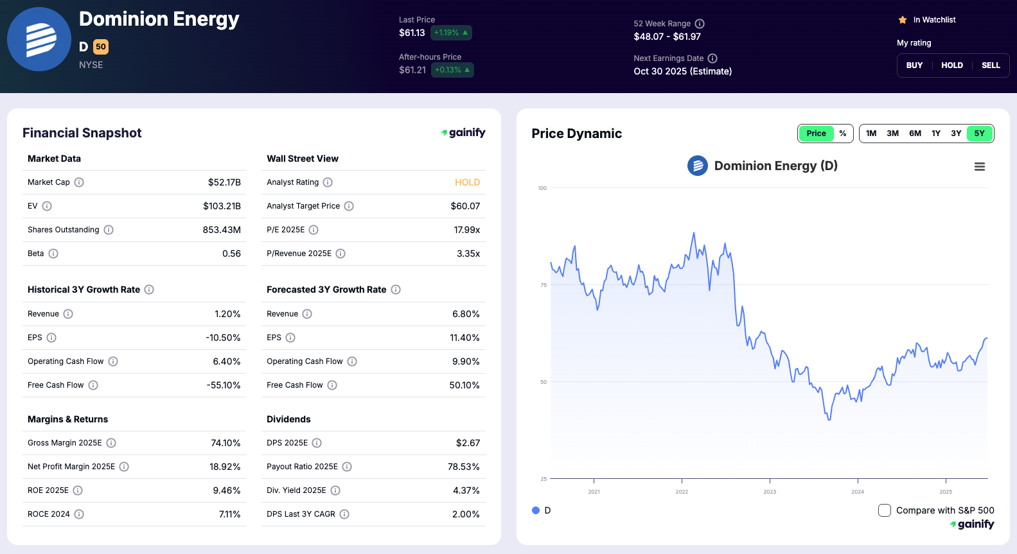This screenshot has height=554, width=1017.
Task: Open the chart hamburger menu
Action: point(980,167)
